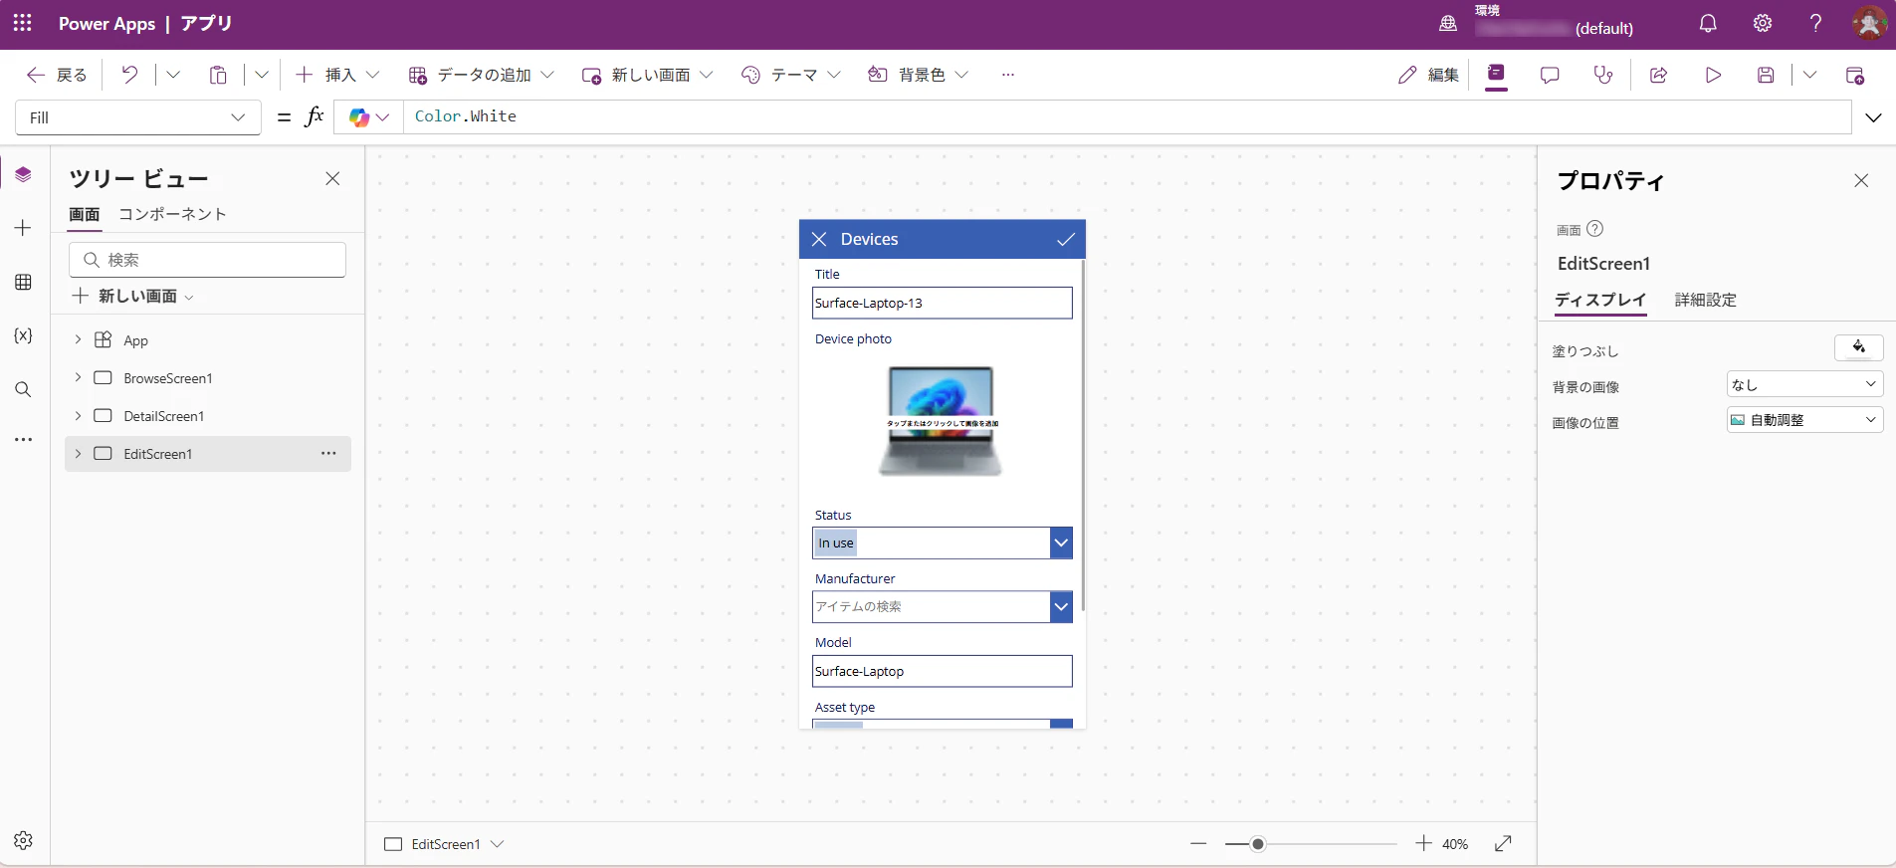Open the data table sidebar icon
Viewport: 1896px width, 868px height.
24,283
